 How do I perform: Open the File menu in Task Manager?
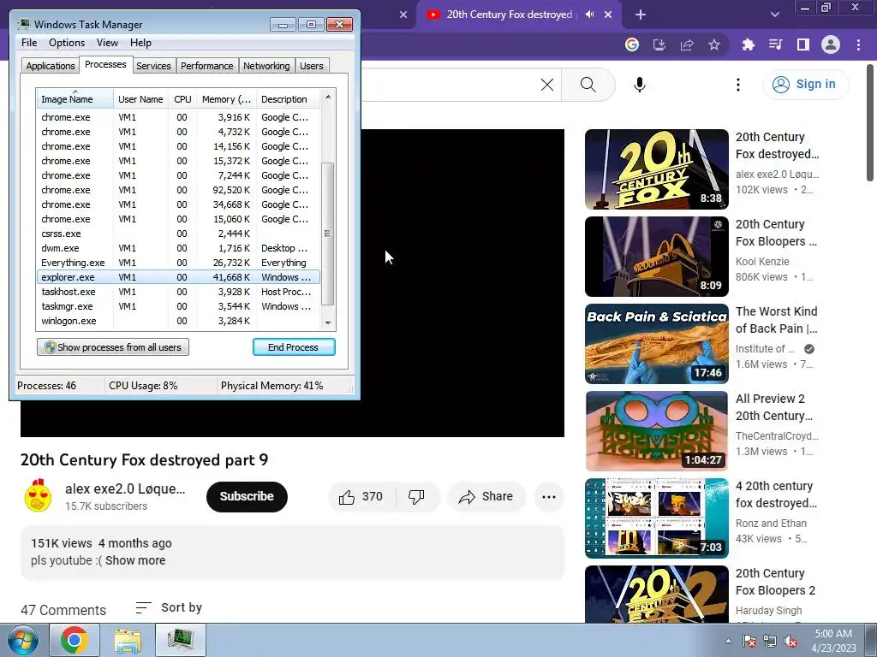coord(29,43)
